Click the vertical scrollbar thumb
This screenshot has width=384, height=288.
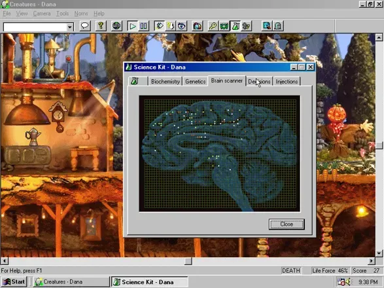[x=379, y=145]
